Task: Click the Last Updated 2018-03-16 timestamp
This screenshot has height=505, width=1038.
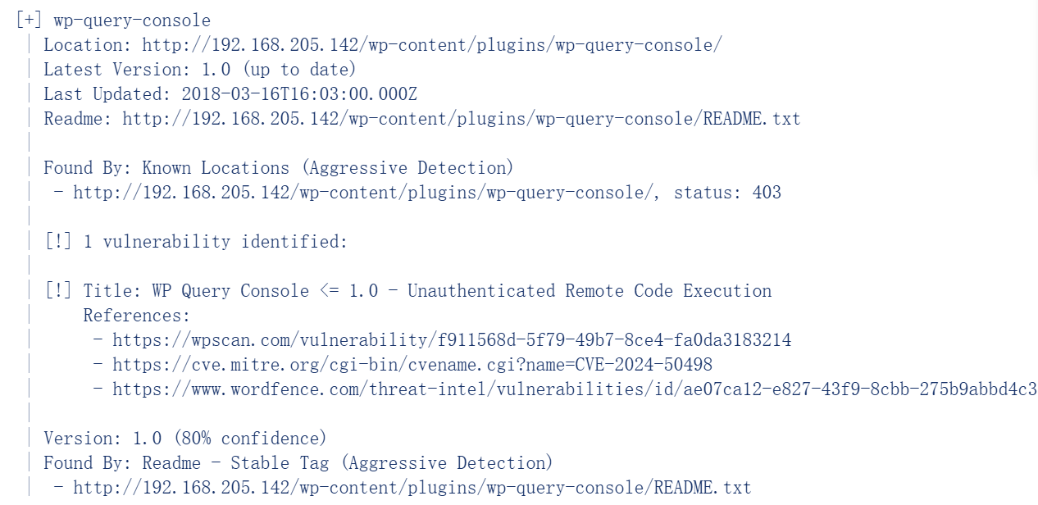Action: coord(299,94)
